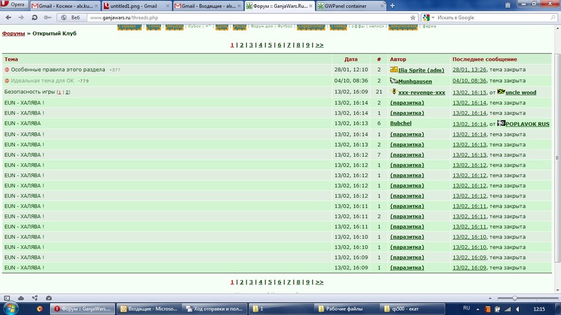This screenshot has height=315, width=561.
Task: Open topic Идеальная тема для ОК
Action: 42,81
